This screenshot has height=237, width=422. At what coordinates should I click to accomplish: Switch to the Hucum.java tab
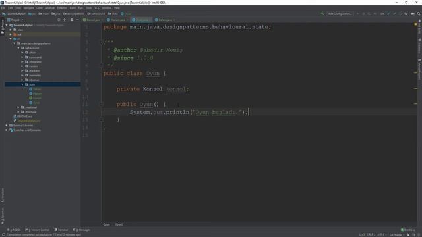click(x=117, y=20)
